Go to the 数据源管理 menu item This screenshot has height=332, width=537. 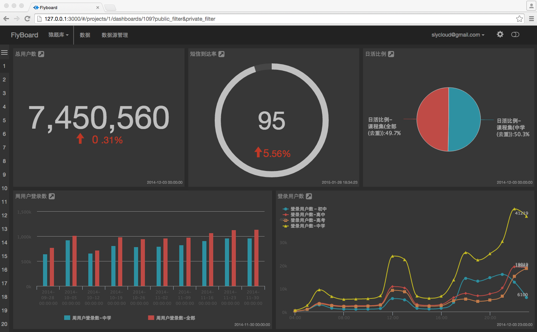[x=115, y=35]
